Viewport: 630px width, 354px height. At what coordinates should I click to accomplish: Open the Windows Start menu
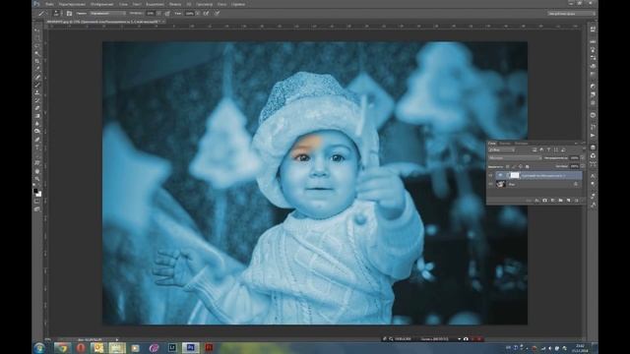pos(39,348)
